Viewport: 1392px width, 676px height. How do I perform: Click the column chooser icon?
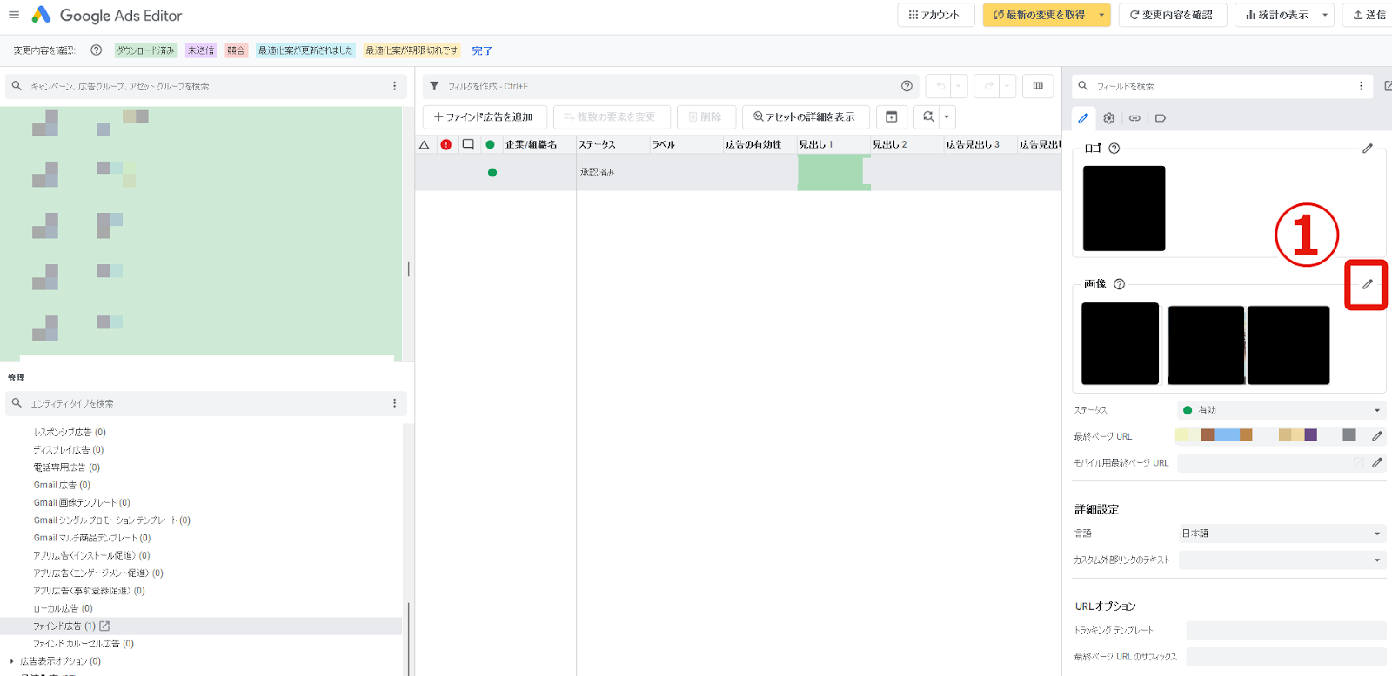tap(1038, 86)
